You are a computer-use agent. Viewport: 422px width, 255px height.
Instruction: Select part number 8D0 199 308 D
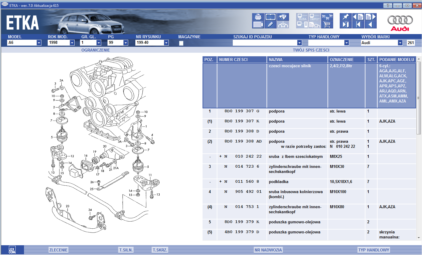(x=242, y=131)
